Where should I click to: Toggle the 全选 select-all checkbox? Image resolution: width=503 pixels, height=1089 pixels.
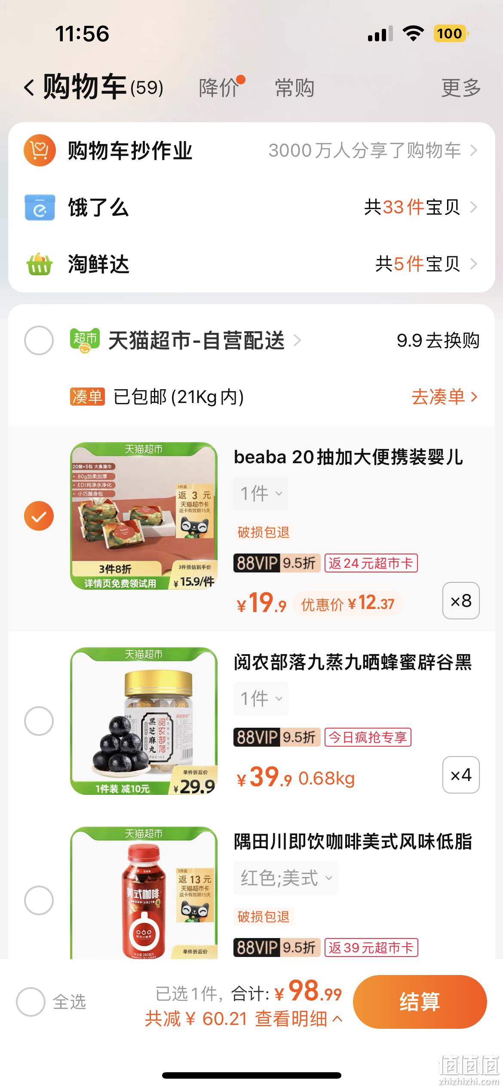click(x=31, y=1002)
